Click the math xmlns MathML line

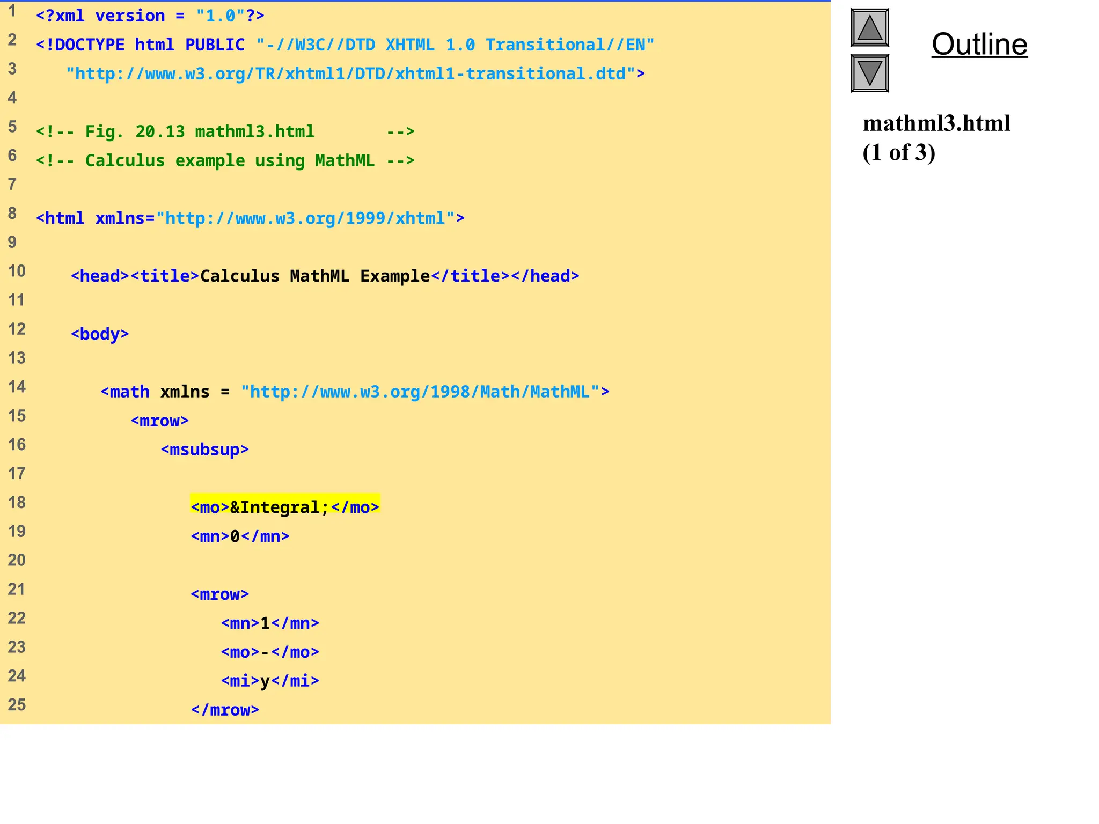(x=355, y=392)
